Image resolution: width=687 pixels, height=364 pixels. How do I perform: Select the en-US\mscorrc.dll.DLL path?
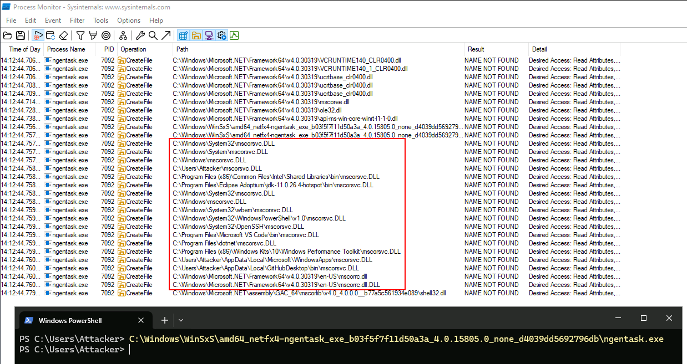tap(276, 285)
